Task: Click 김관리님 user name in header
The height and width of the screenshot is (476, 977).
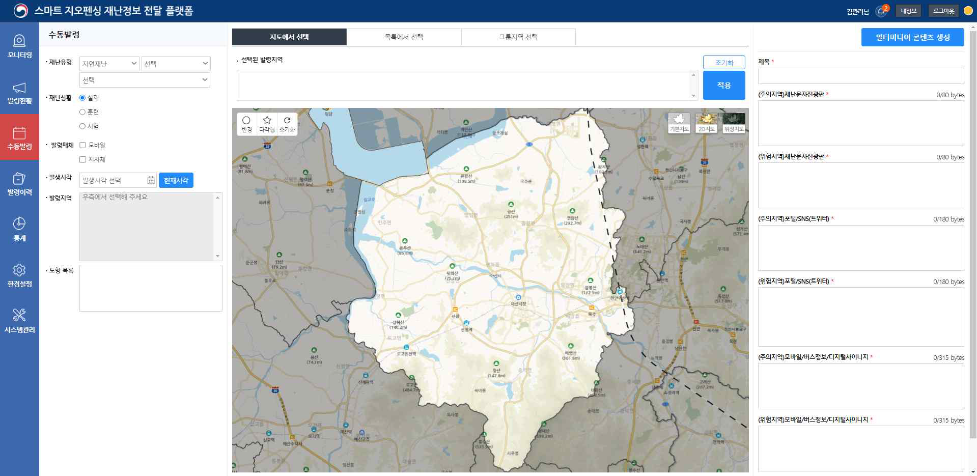Action: point(857,11)
